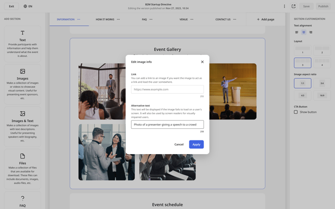Open options dots for Information tab
Image resolution: width=335 pixels, height=209 pixels.
click(x=78, y=19)
